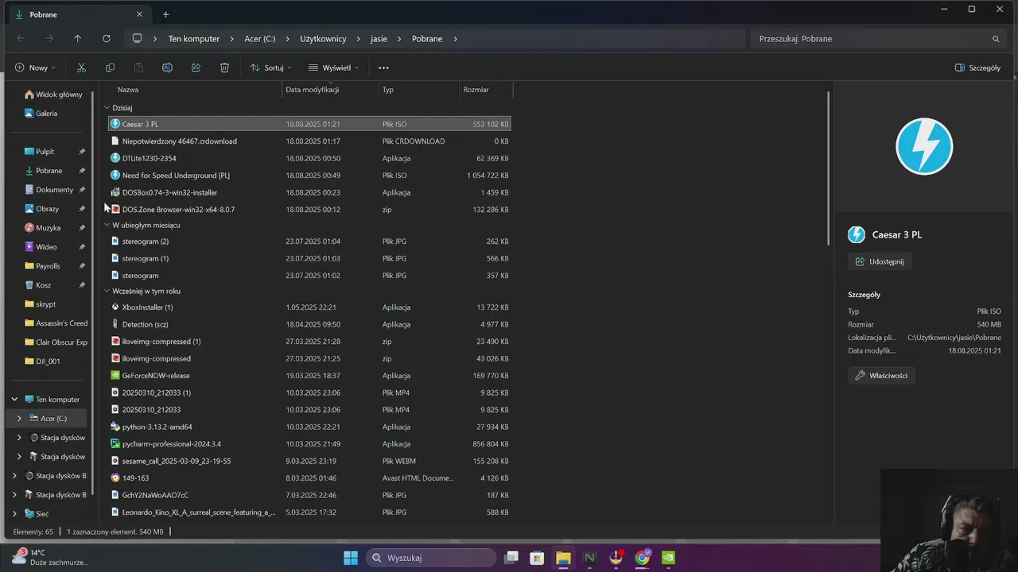
Task: Open Muzyka folder in sidebar
Action: [x=42, y=227]
